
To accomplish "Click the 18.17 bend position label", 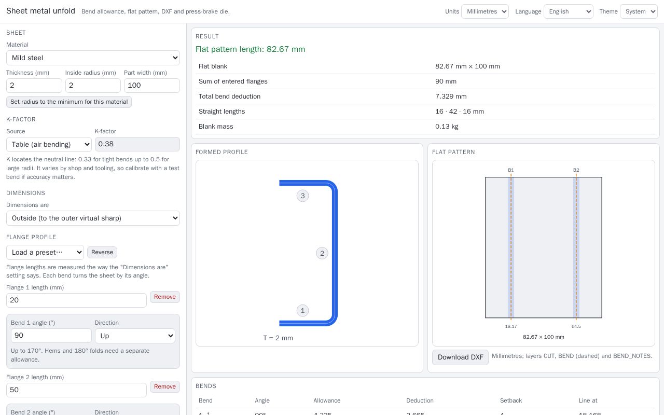I will coord(511,326).
